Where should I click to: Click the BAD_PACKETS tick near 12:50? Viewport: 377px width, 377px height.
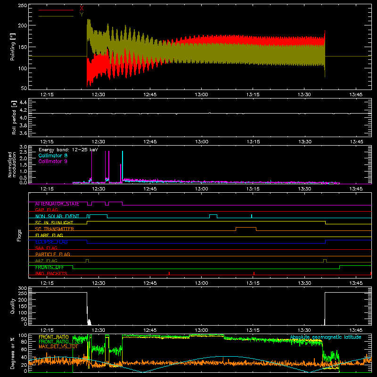(x=169, y=273)
